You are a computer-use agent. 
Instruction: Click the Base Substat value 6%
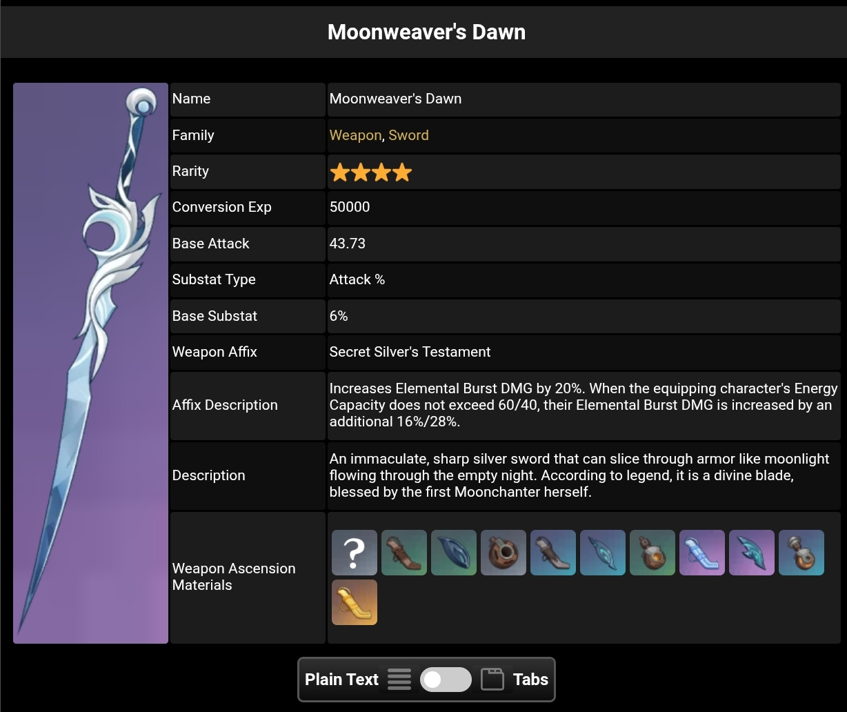(339, 316)
